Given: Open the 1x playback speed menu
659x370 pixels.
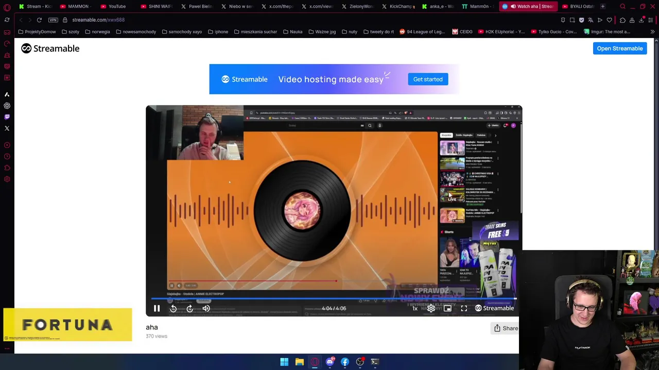Looking at the screenshot, I should [414, 308].
